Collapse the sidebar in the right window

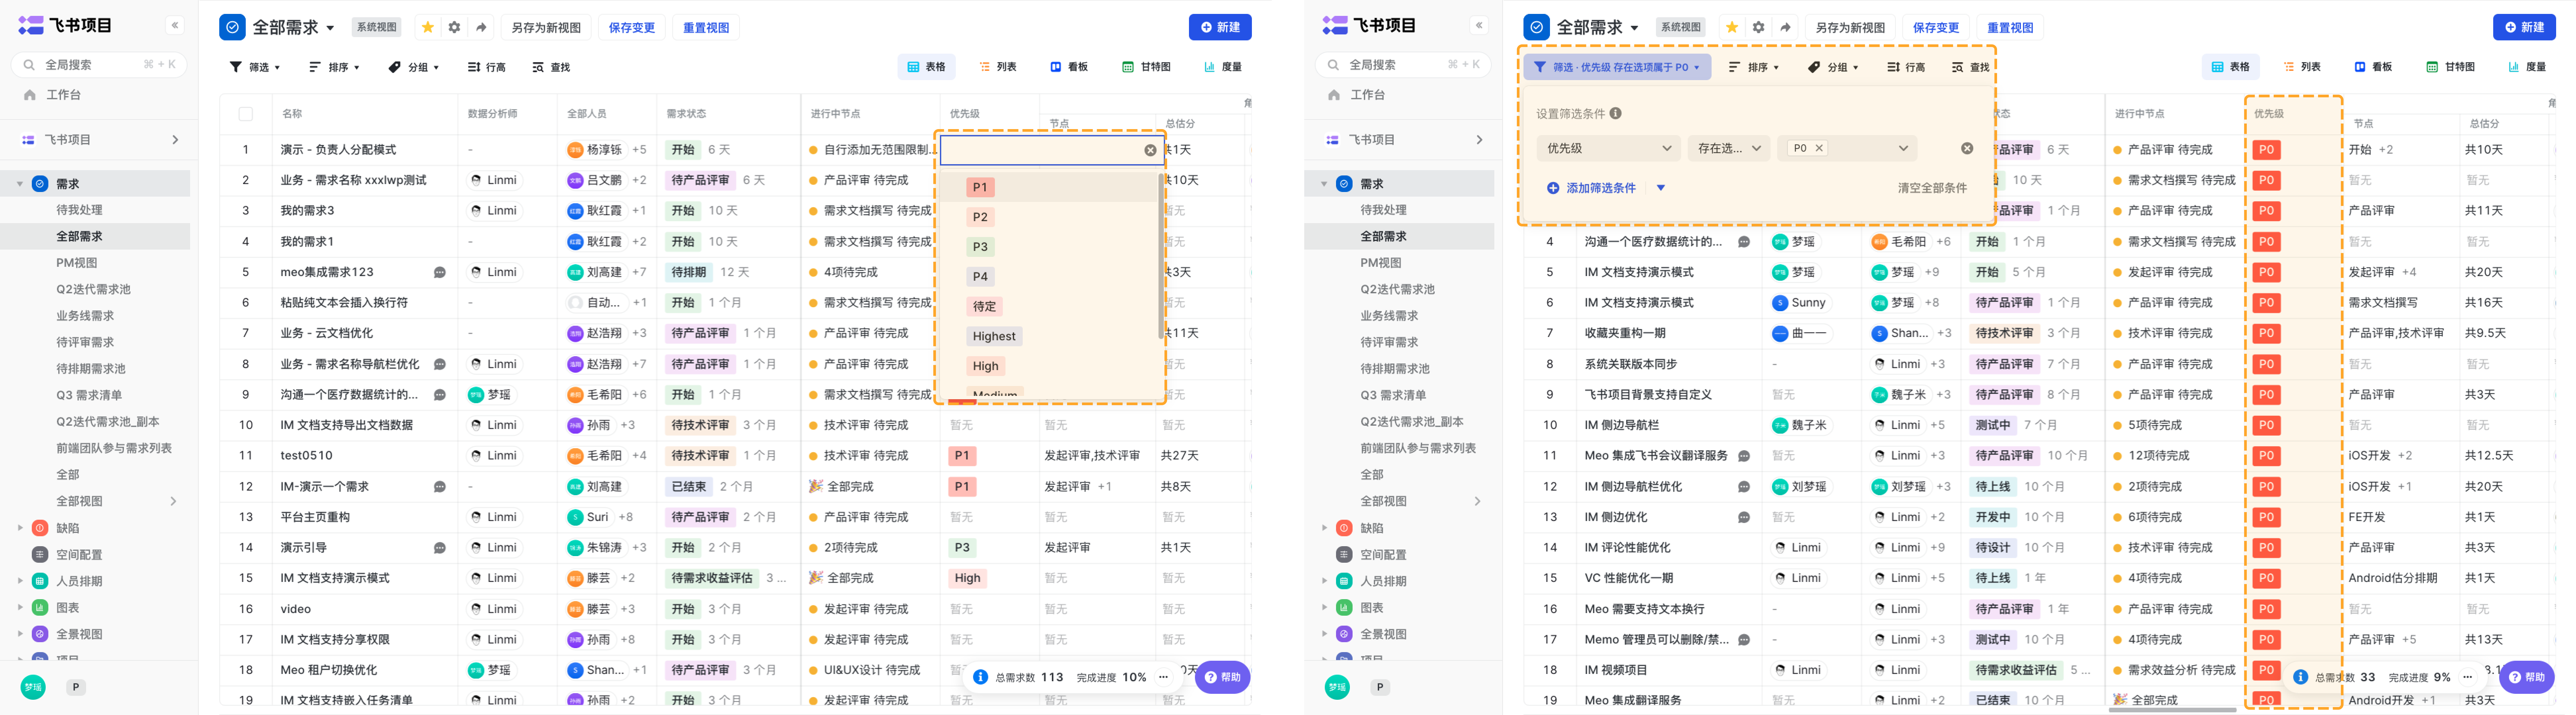click(1479, 25)
